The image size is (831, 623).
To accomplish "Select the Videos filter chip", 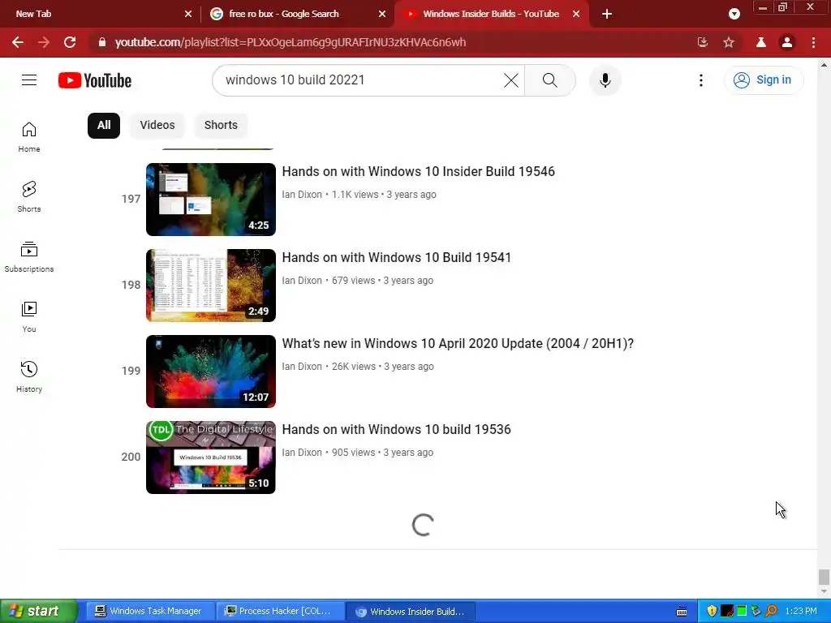I will pyautogui.click(x=157, y=126).
